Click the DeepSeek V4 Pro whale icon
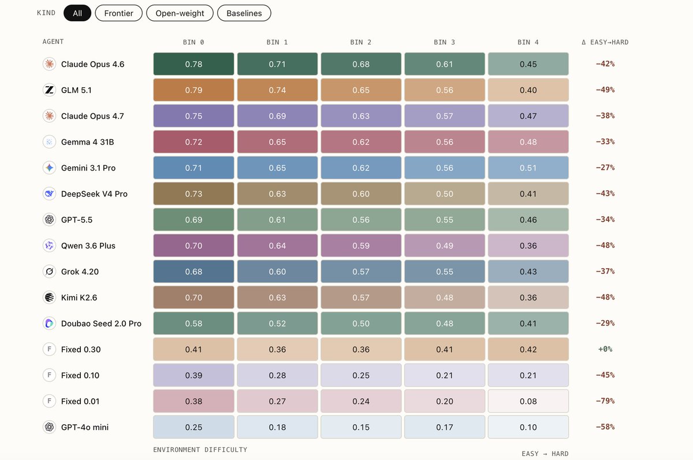 tap(49, 194)
